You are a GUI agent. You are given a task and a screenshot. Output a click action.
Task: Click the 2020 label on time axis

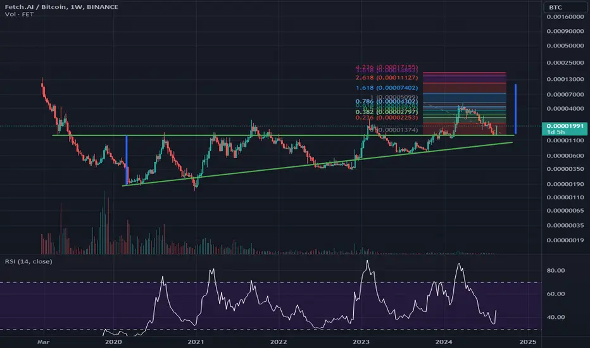pos(113,342)
